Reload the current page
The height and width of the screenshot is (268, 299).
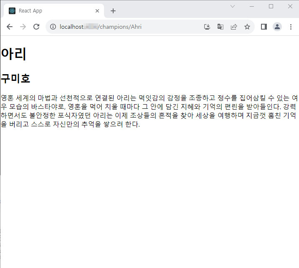coord(36,27)
